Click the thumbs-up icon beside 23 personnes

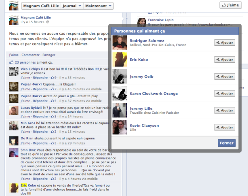tap(11, 62)
